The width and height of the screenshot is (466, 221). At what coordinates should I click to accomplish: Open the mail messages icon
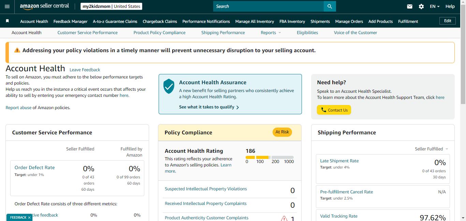[410, 6]
